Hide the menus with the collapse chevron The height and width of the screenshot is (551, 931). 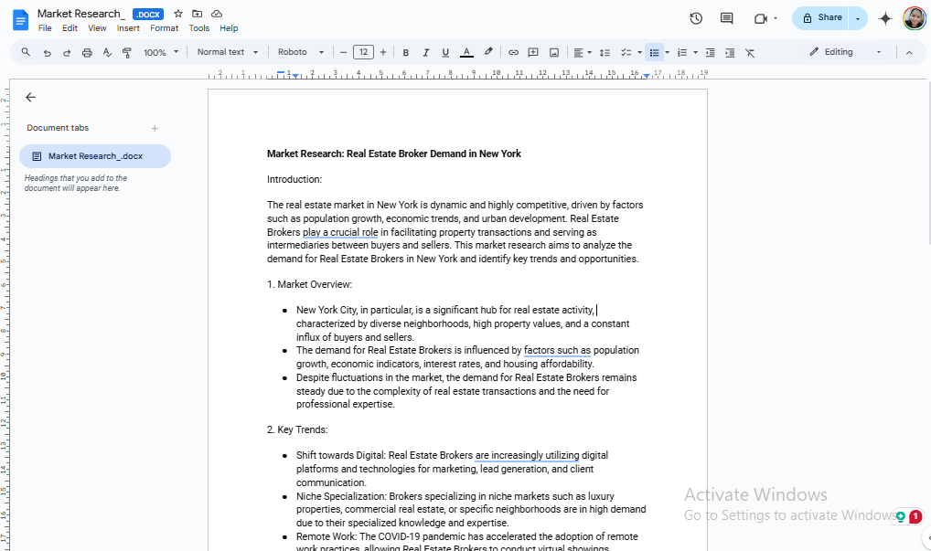tap(909, 52)
